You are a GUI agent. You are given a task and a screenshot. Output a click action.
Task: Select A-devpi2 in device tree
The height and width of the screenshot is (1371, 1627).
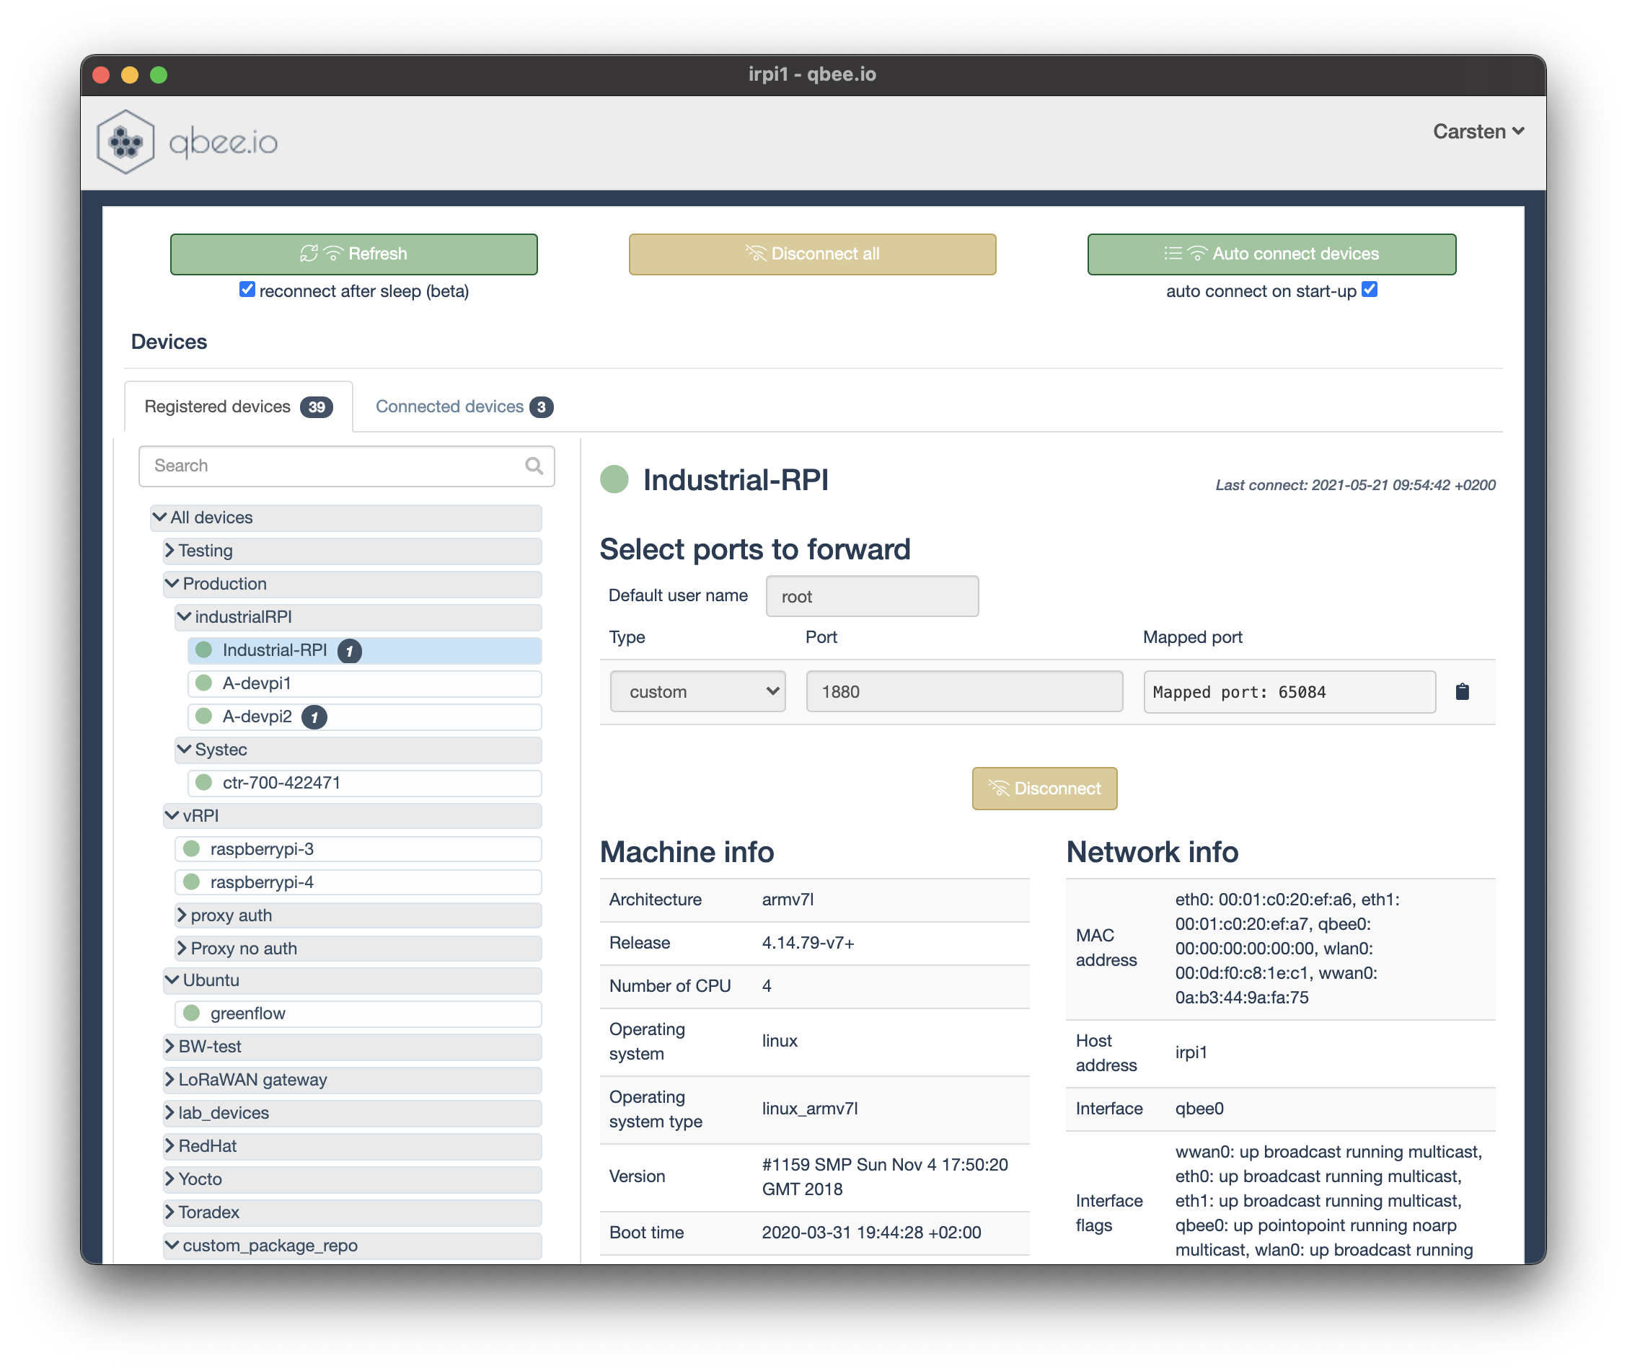tap(365, 716)
